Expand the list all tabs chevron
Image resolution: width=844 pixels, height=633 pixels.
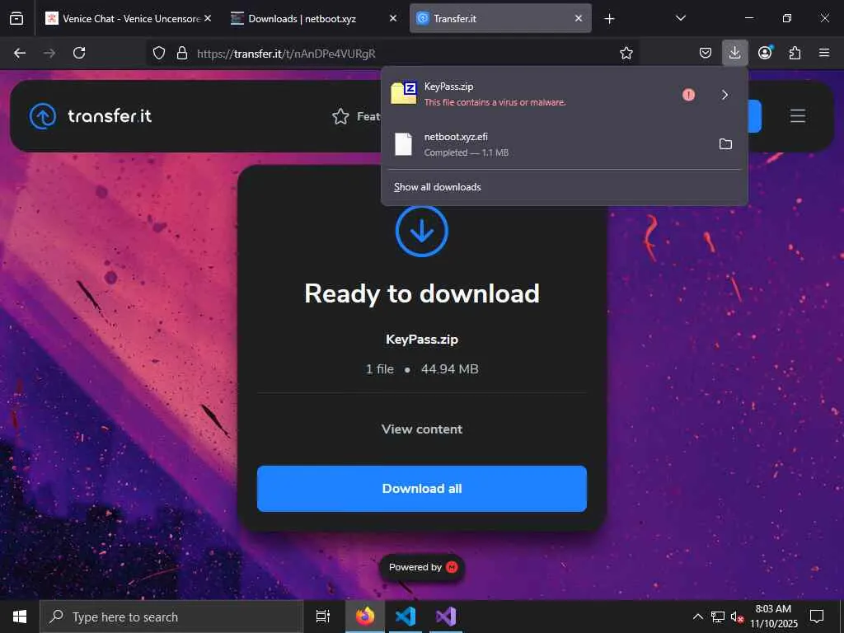click(x=680, y=18)
